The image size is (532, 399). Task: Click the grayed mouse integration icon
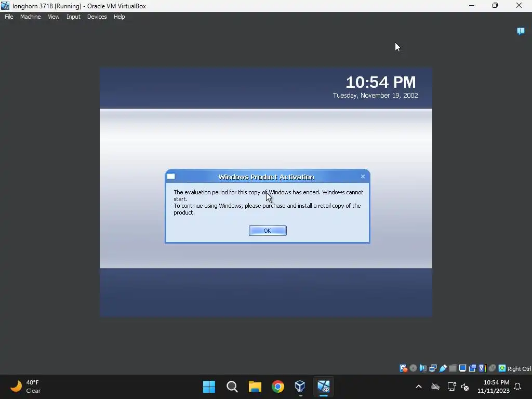tap(493, 368)
